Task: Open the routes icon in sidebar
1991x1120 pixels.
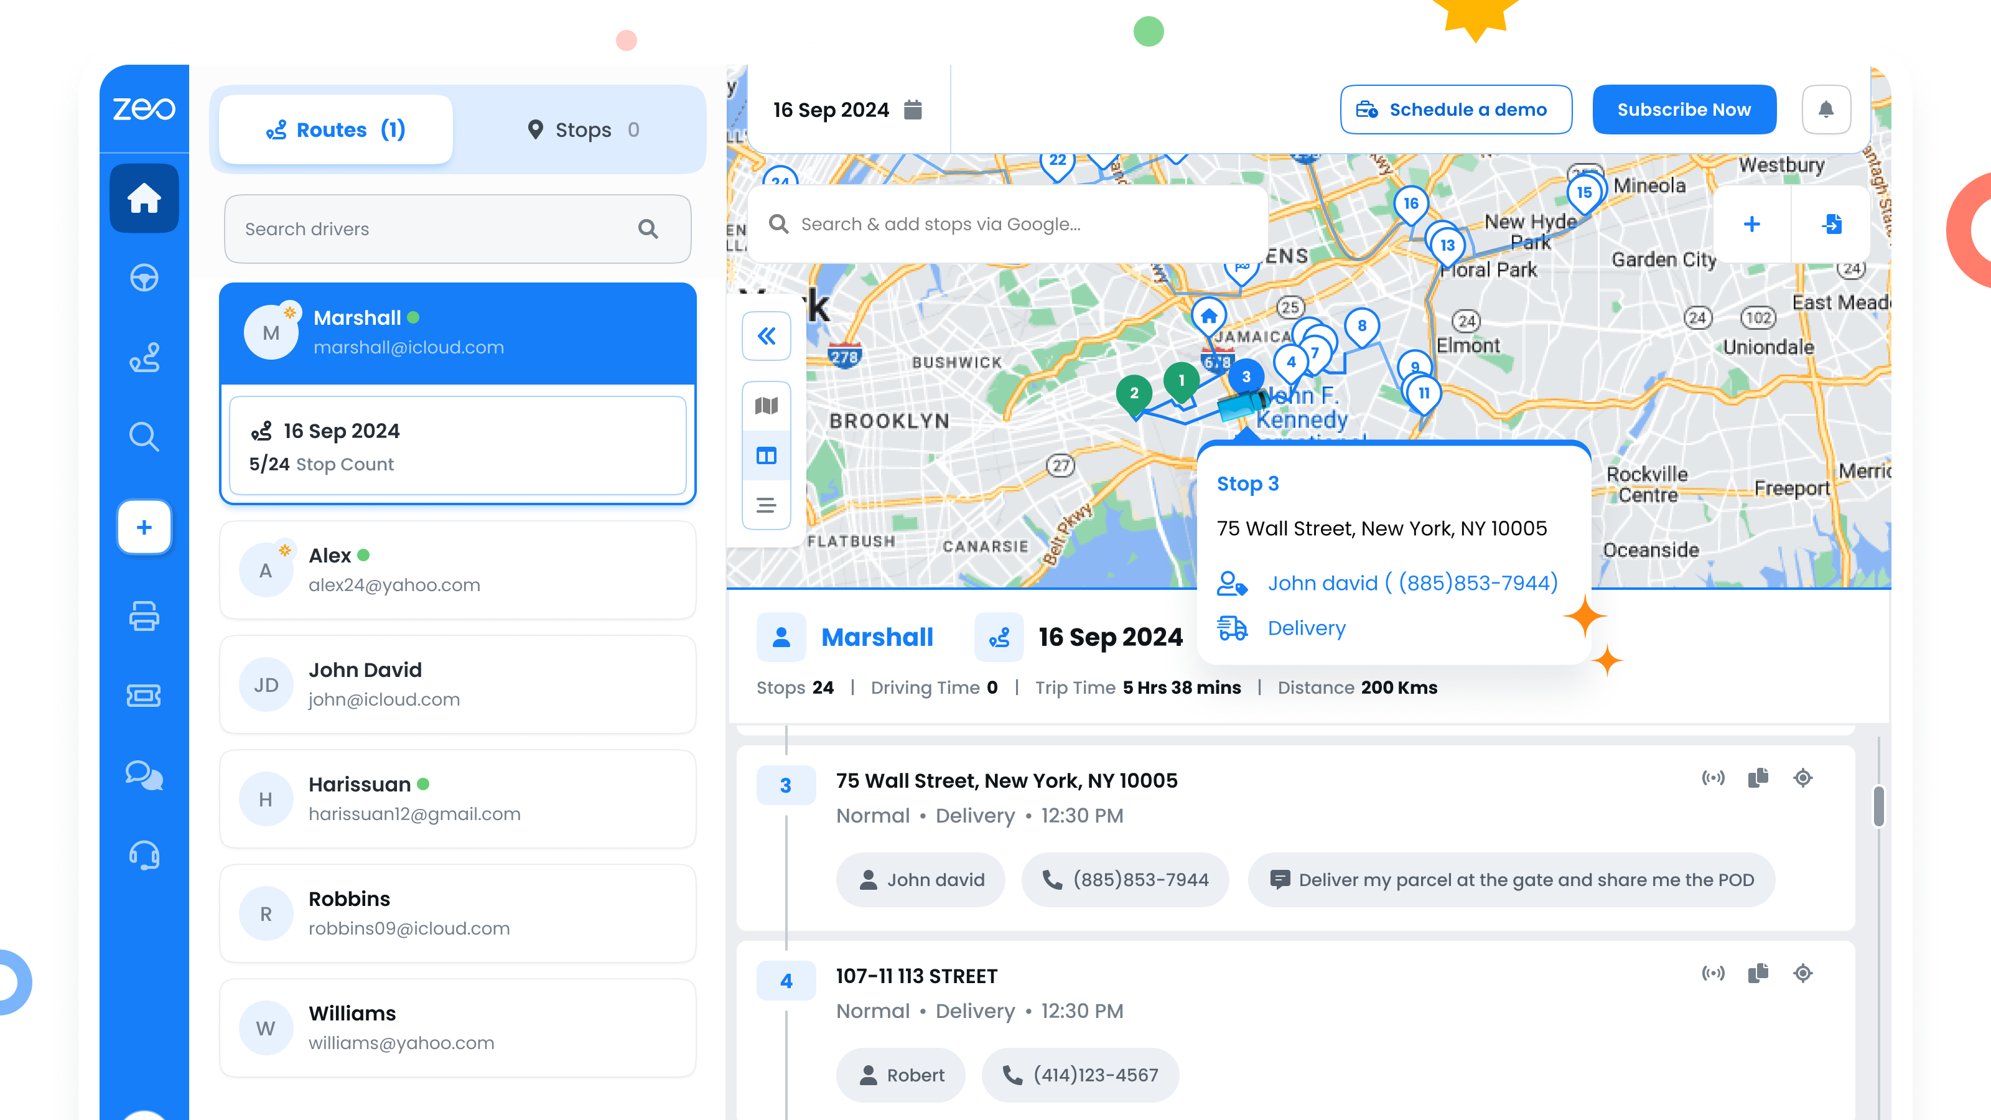Action: [x=144, y=357]
